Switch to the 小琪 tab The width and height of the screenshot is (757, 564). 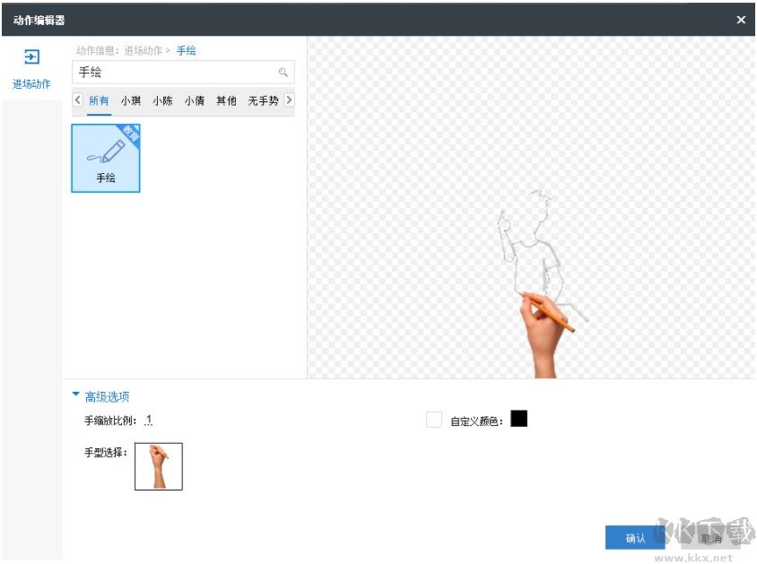[131, 100]
